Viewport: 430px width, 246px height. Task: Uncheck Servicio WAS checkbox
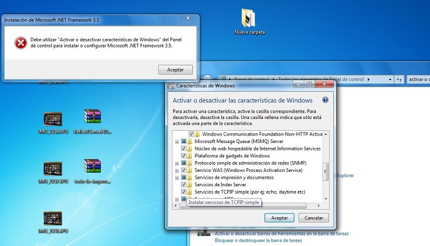click(x=183, y=170)
